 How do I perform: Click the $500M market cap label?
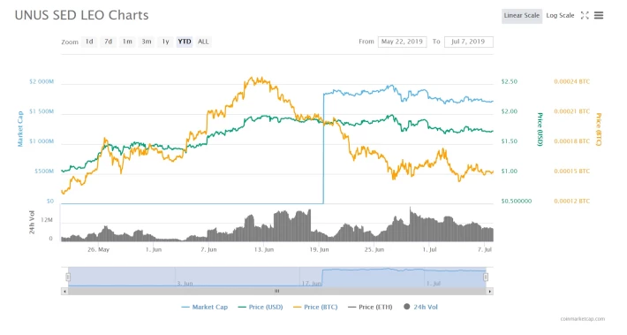tap(44, 171)
